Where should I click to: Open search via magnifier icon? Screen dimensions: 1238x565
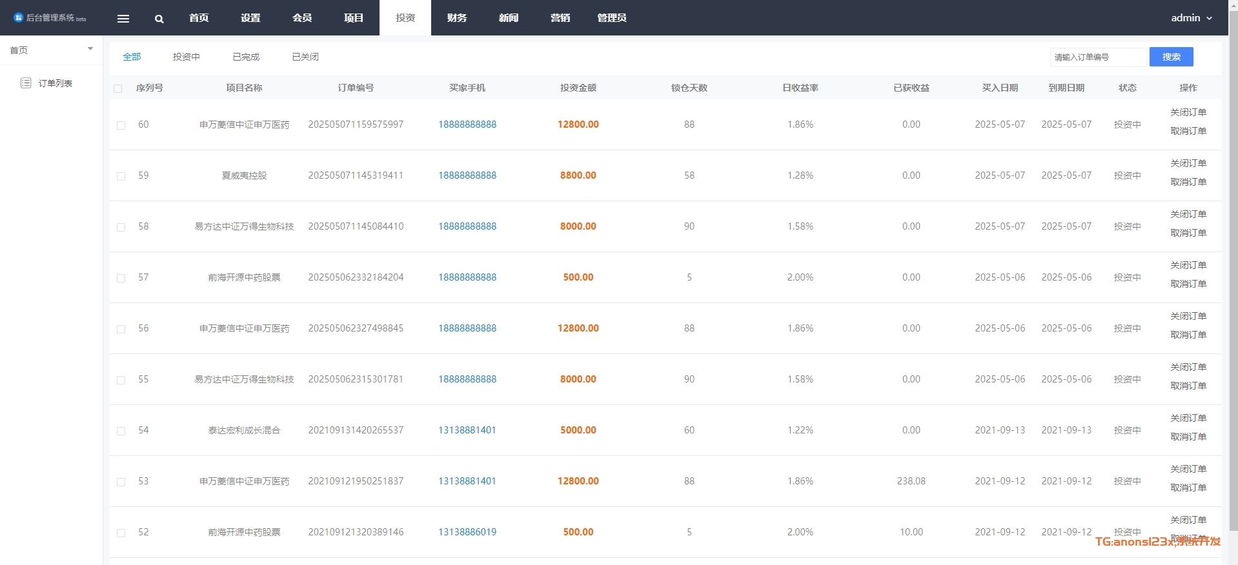pos(159,19)
